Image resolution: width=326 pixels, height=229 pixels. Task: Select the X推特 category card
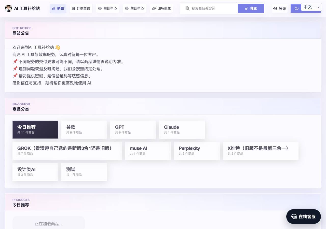[x=261, y=151]
